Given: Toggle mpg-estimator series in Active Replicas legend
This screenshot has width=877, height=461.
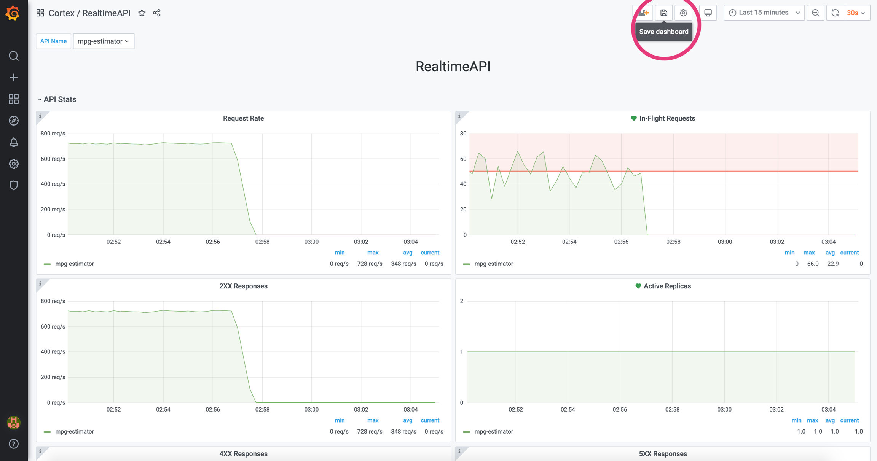Looking at the screenshot, I should pyautogui.click(x=493, y=432).
